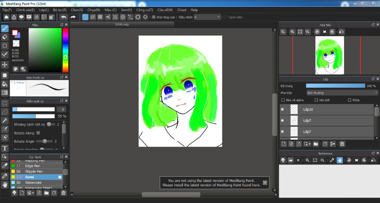This screenshot has height=203, width=380.
Task: Select the Edge Pen brush
Action: (36, 166)
